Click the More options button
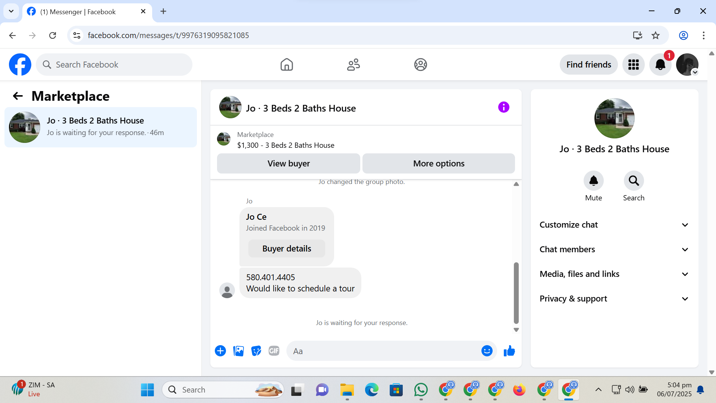This screenshot has width=716, height=403. (439, 163)
